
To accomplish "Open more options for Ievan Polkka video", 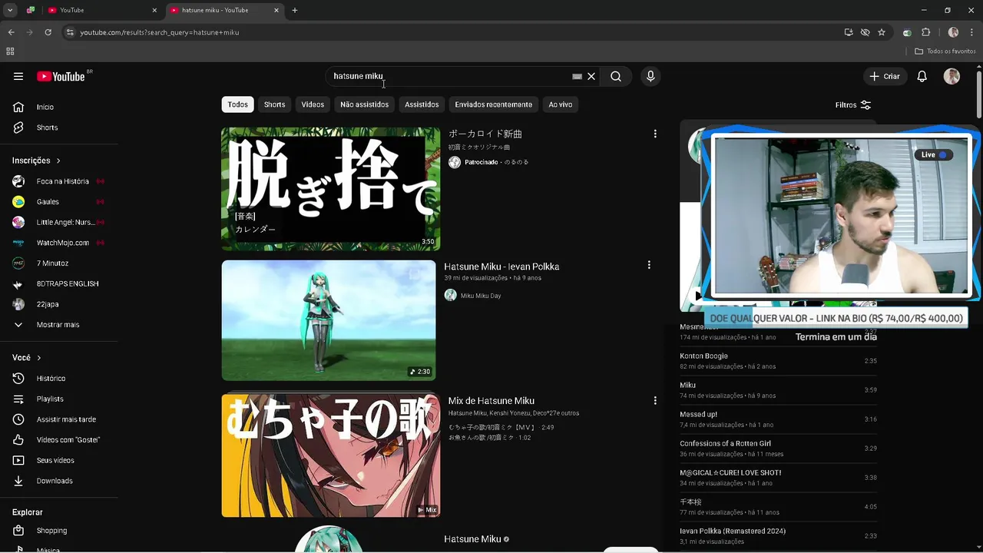I will 649,265.
